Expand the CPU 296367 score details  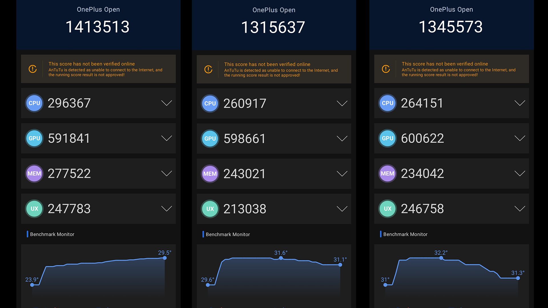[x=167, y=103]
